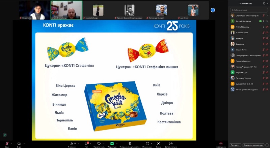270x148 pixels.
Task: Select Сьомак Юлія participant row
Action: pos(249,84)
